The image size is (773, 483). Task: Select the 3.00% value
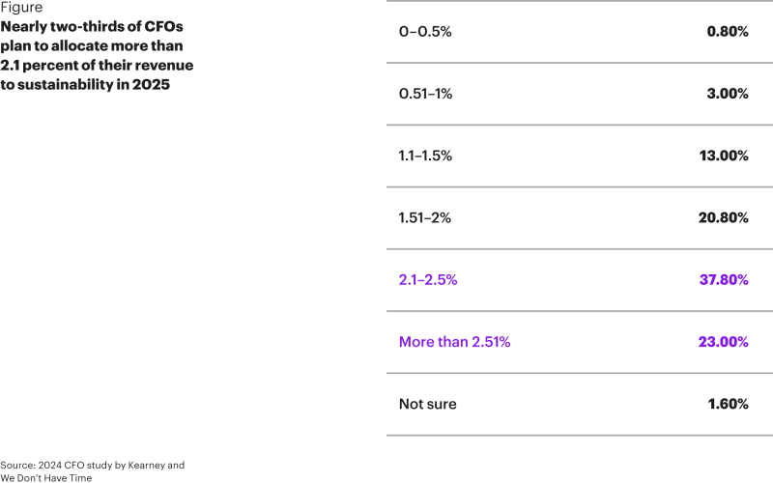728,94
